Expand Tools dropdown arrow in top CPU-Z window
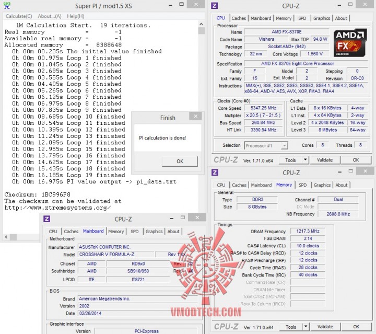The height and width of the screenshot is (334, 376). tap(305, 160)
